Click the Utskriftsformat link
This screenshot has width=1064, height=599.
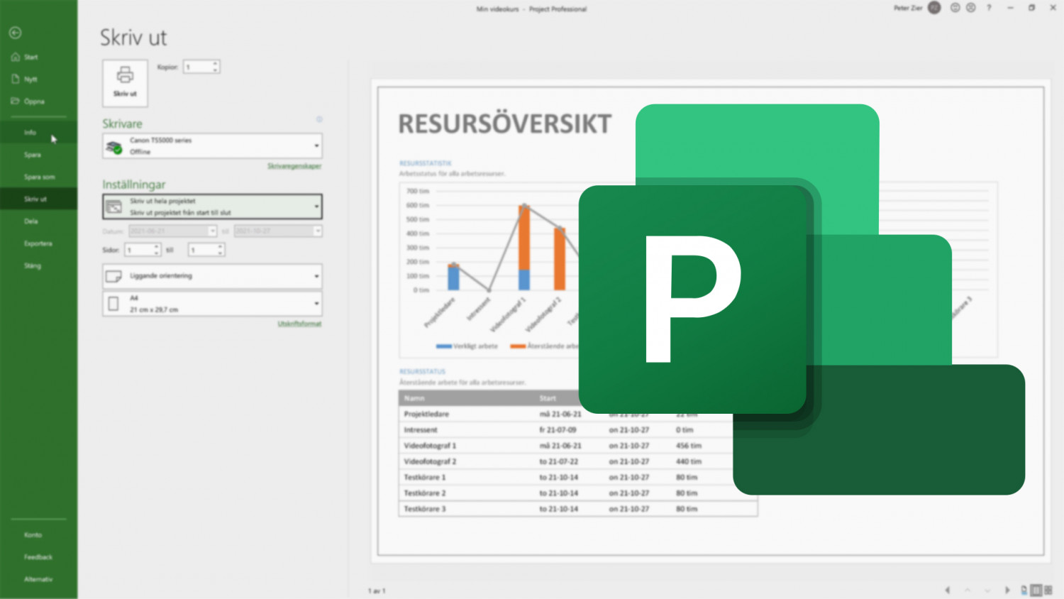(301, 323)
